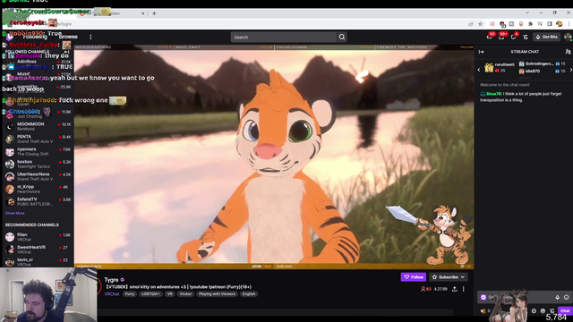This screenshot has width=573, height=322.
Task: Click the English language tag
Action: (249, 294)
